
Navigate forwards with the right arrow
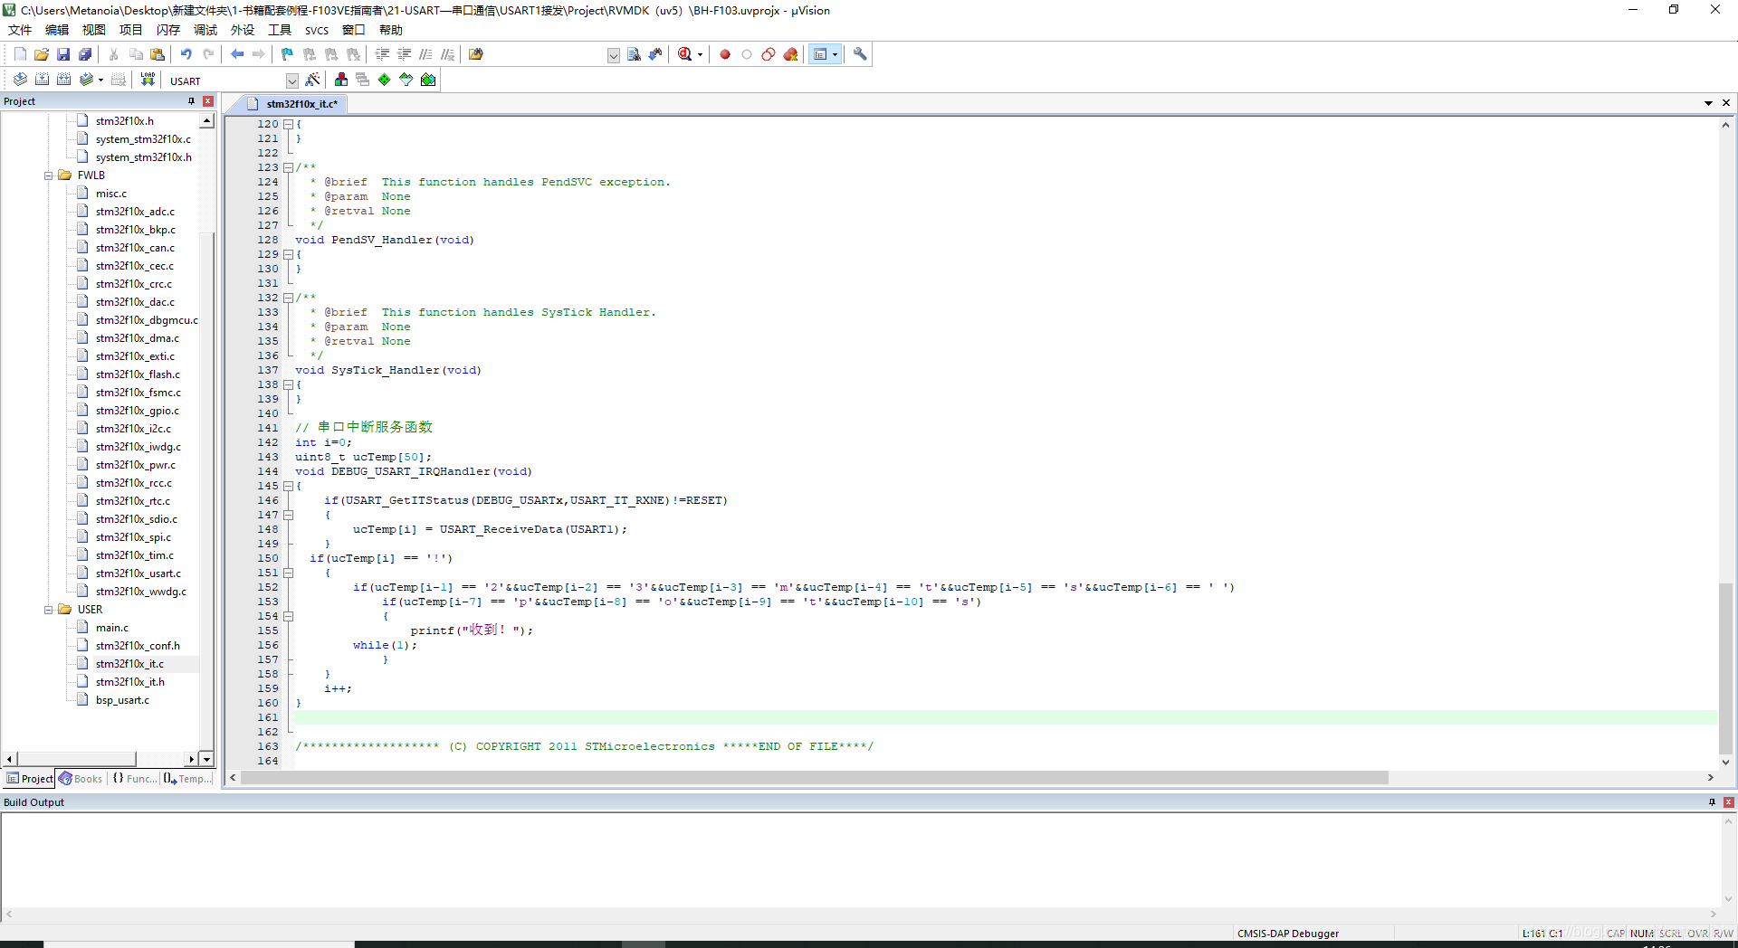pyautogui.click(x=259, y=54)
